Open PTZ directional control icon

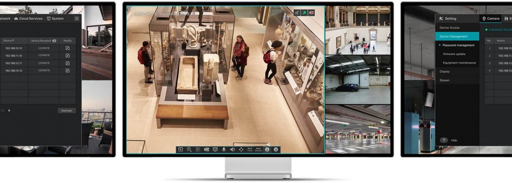point(241,149)
